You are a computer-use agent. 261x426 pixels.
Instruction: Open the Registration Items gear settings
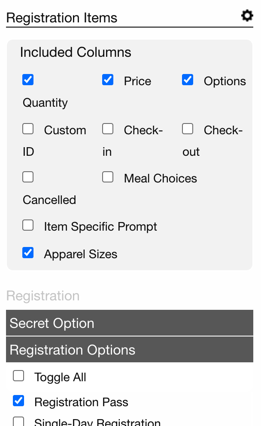tap(247, 16)
